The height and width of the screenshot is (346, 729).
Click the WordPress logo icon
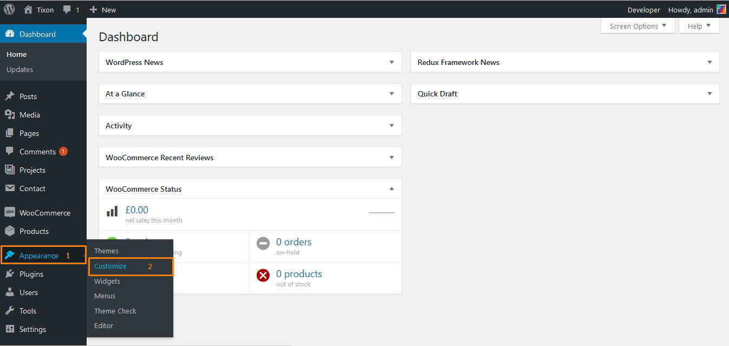[x=9, y=9]
